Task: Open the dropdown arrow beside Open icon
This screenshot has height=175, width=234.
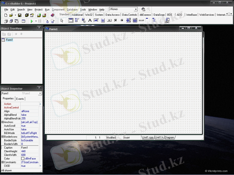Action: click(15, 15)
